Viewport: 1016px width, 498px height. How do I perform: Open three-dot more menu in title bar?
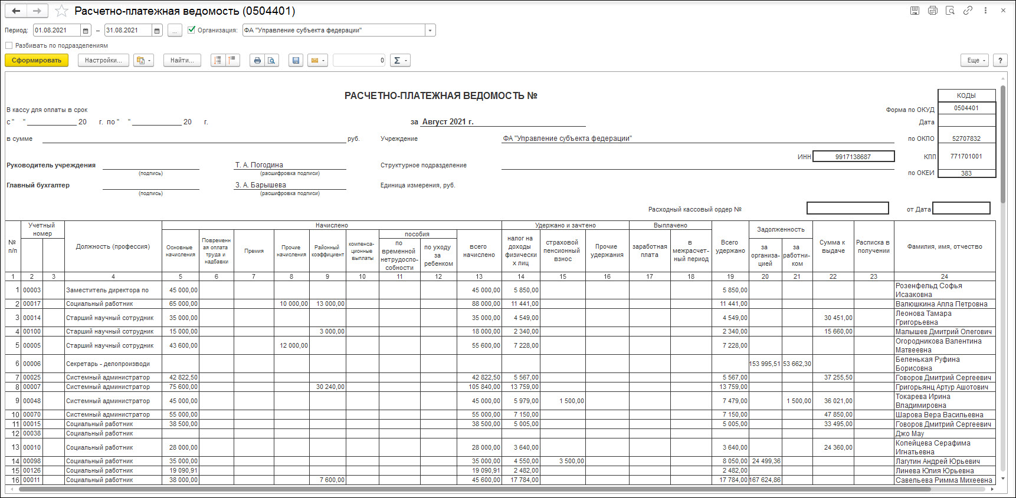pos(985,11)
